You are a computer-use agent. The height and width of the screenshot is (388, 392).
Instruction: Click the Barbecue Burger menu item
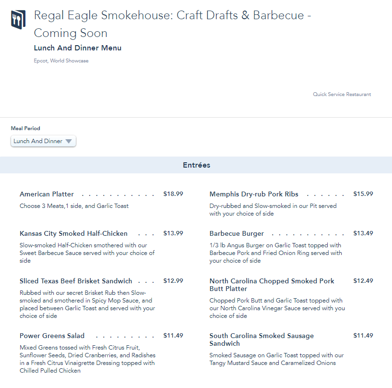tap(237, 234)
